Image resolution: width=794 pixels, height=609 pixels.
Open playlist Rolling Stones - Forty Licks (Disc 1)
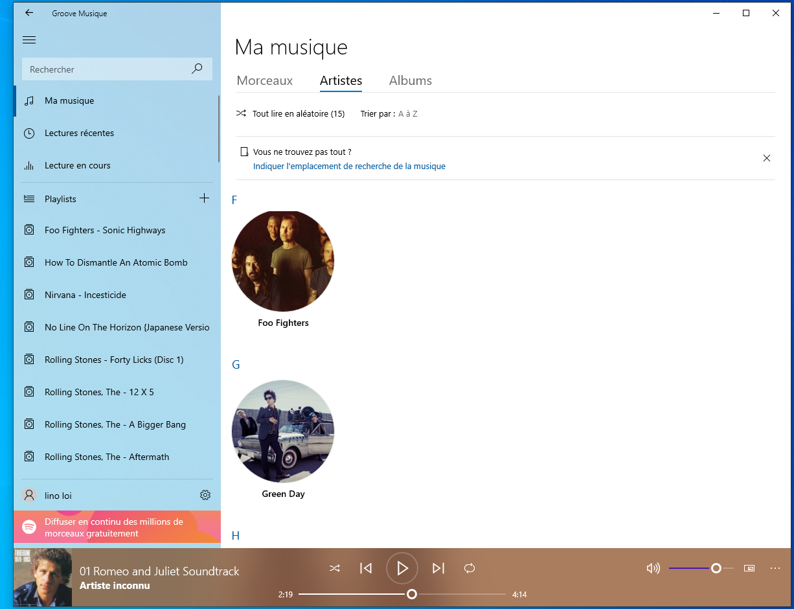click(x=117, y=360)
